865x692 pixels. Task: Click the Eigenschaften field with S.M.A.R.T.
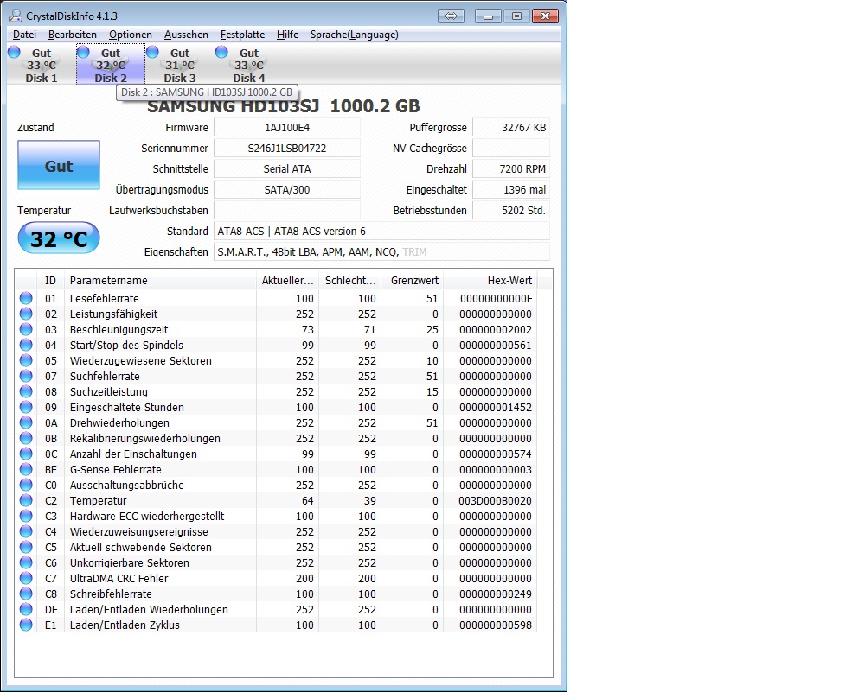pyautogui.click(x=381, y=251)
